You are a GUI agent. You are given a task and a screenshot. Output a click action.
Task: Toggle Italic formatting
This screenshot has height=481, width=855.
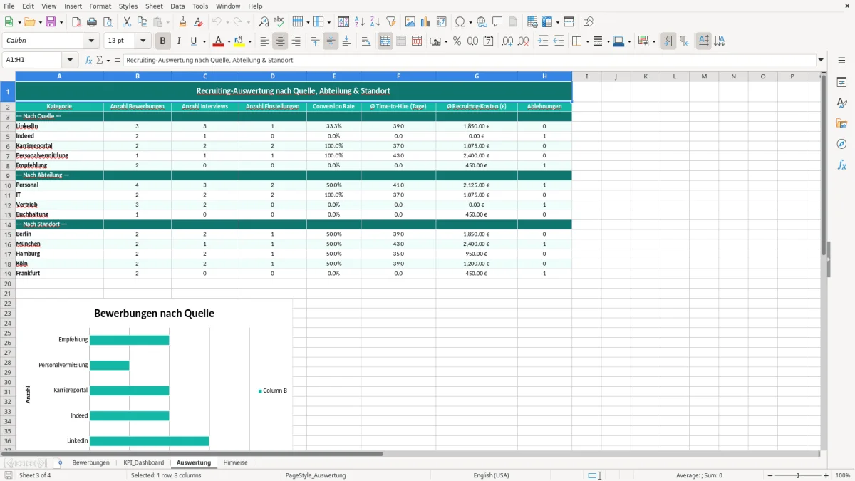coord(179,41)
